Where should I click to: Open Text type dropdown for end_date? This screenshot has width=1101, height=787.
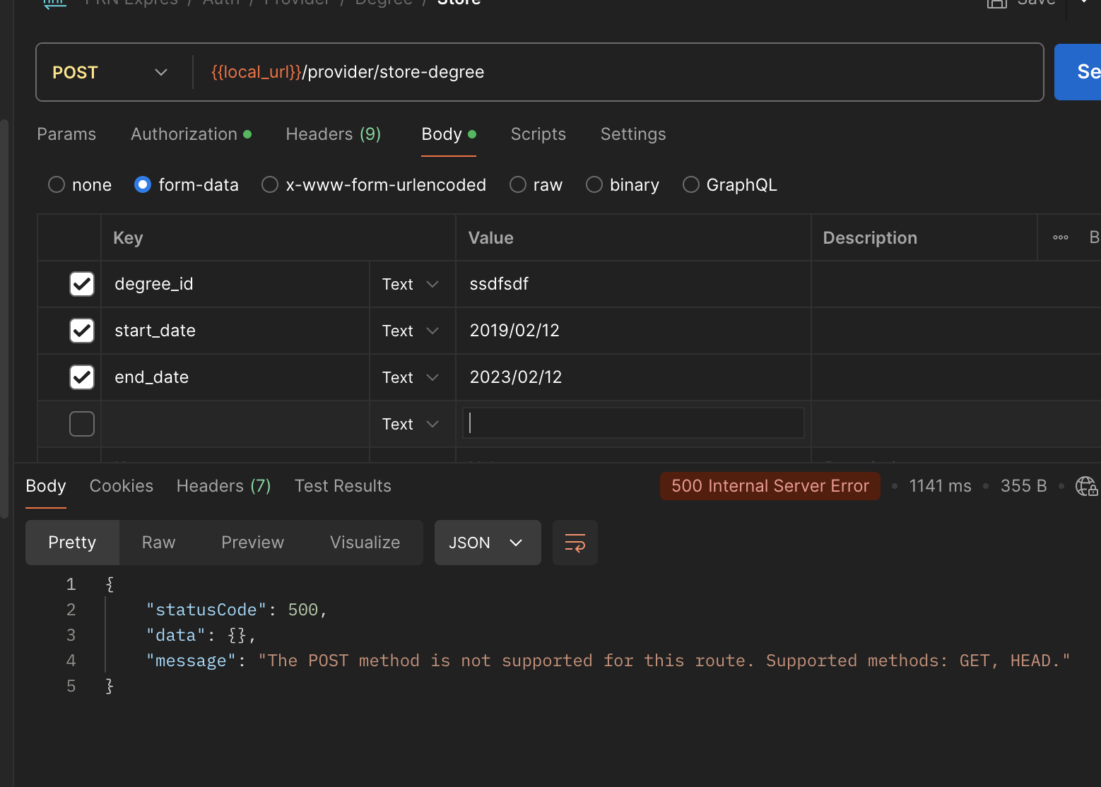pyautogui.click(x=411, y=377)
